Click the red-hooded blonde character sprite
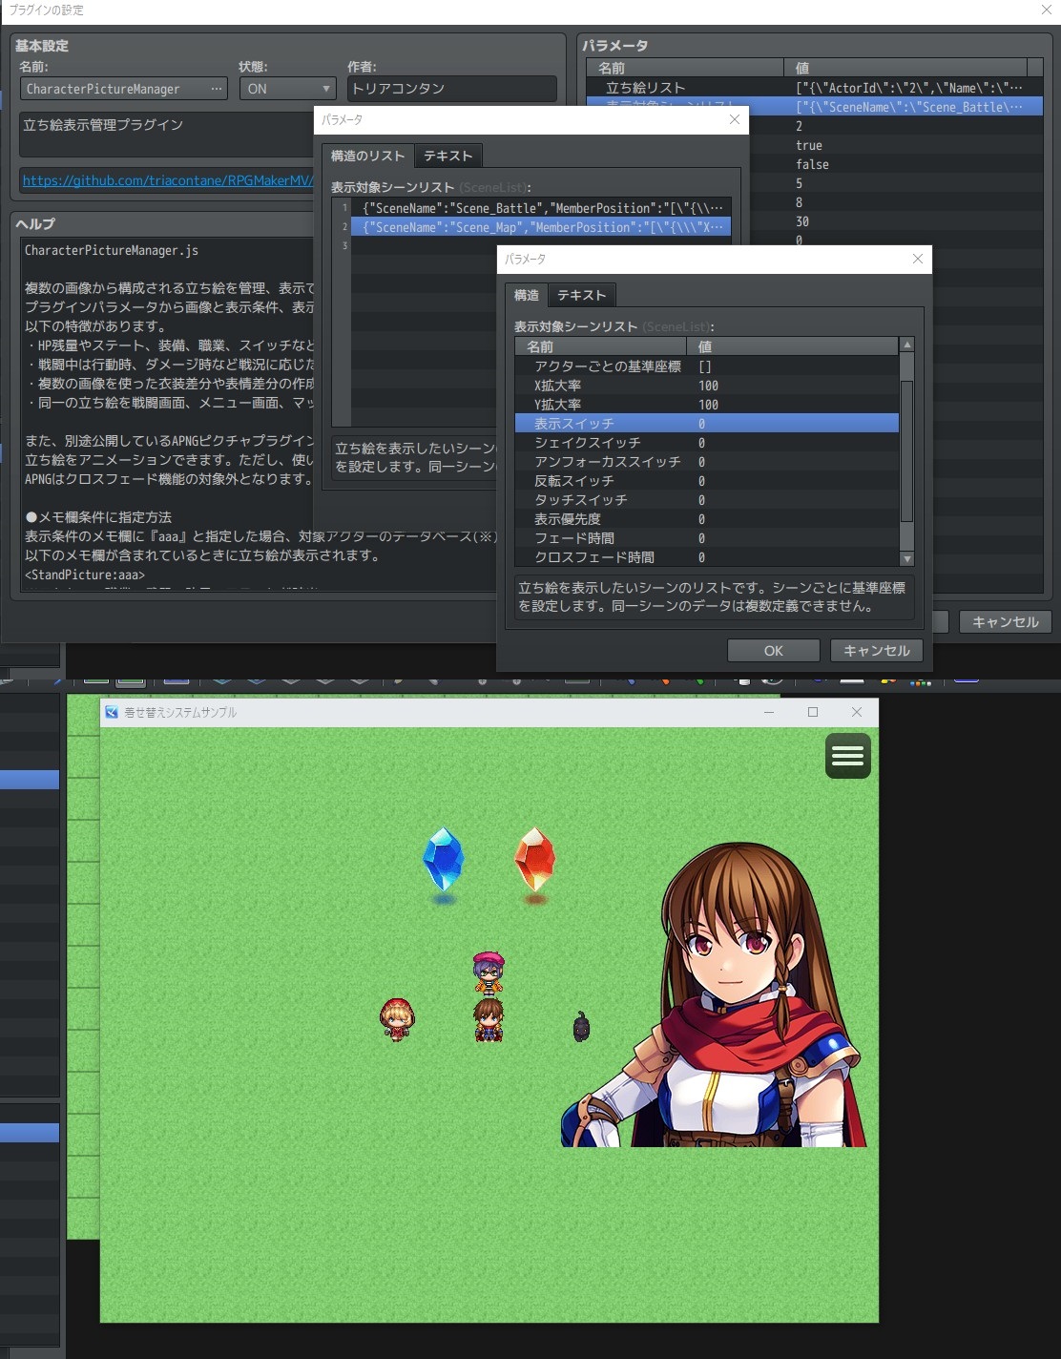1061x1359 pixels. pyautogui.click(x=397, y=1019)
